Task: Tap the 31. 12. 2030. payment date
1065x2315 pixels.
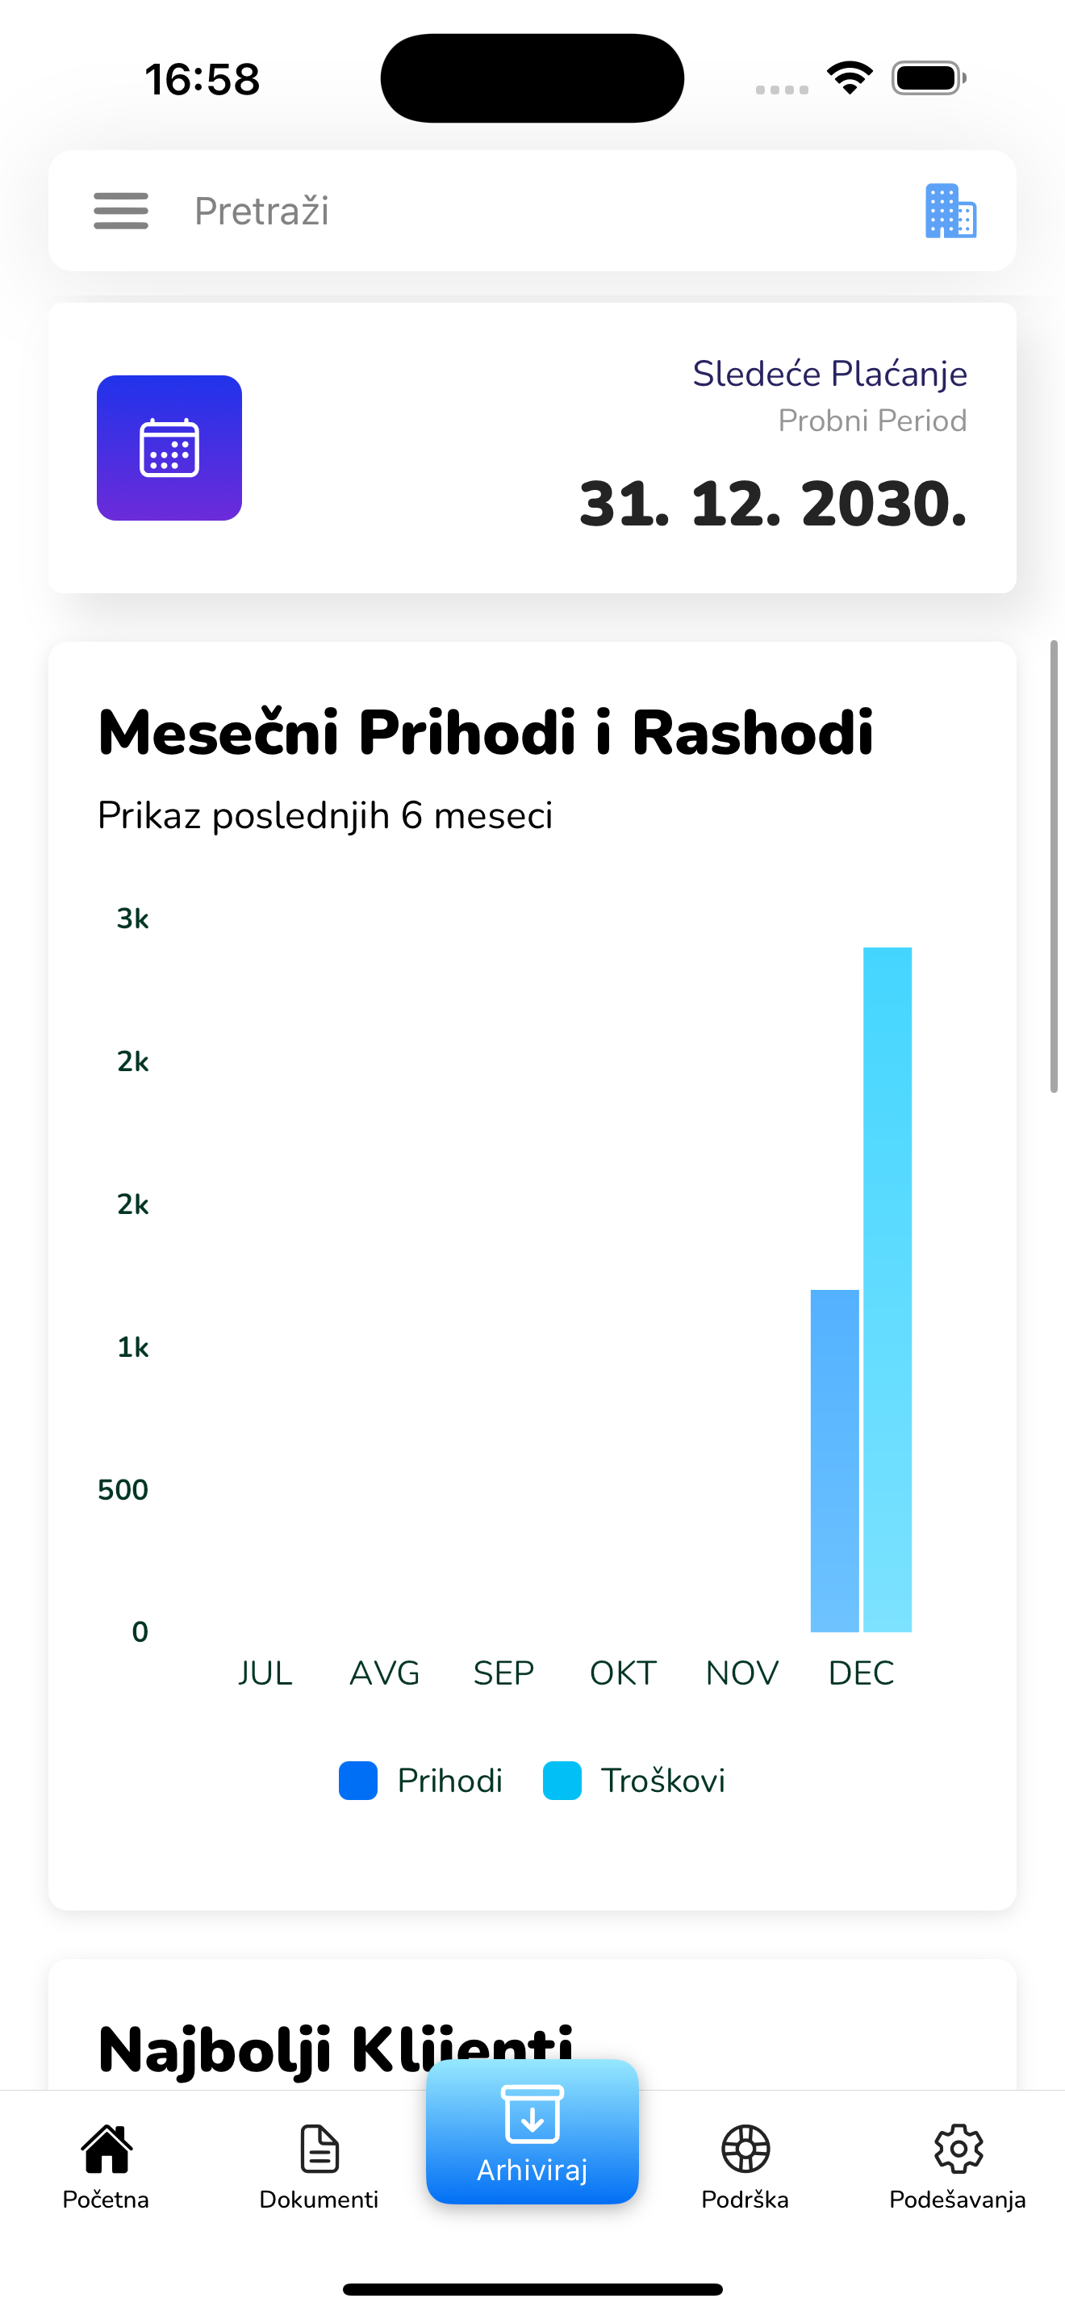Action: 773,503
